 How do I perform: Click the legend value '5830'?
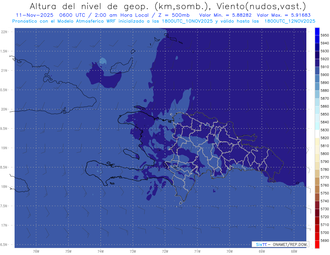[x=324, y=130]
